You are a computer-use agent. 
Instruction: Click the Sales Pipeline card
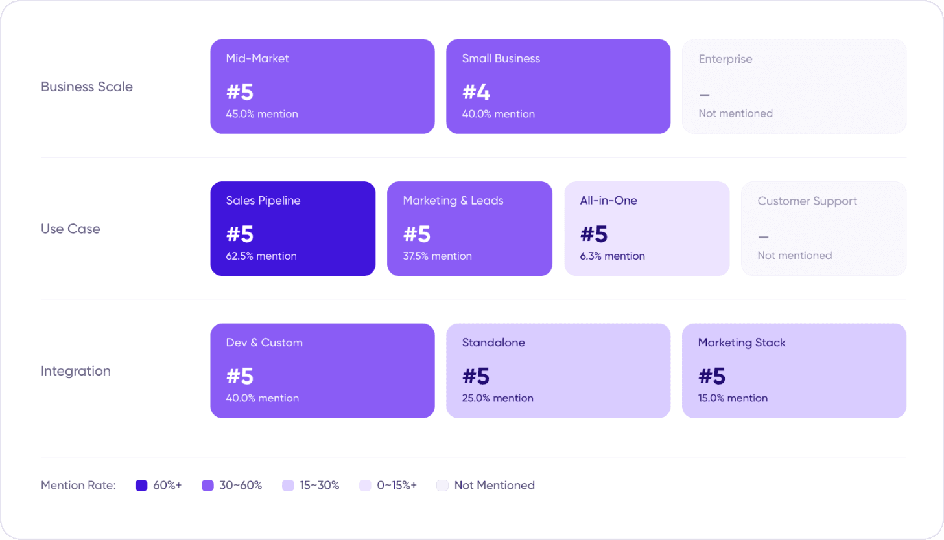[x=293, y=229]
